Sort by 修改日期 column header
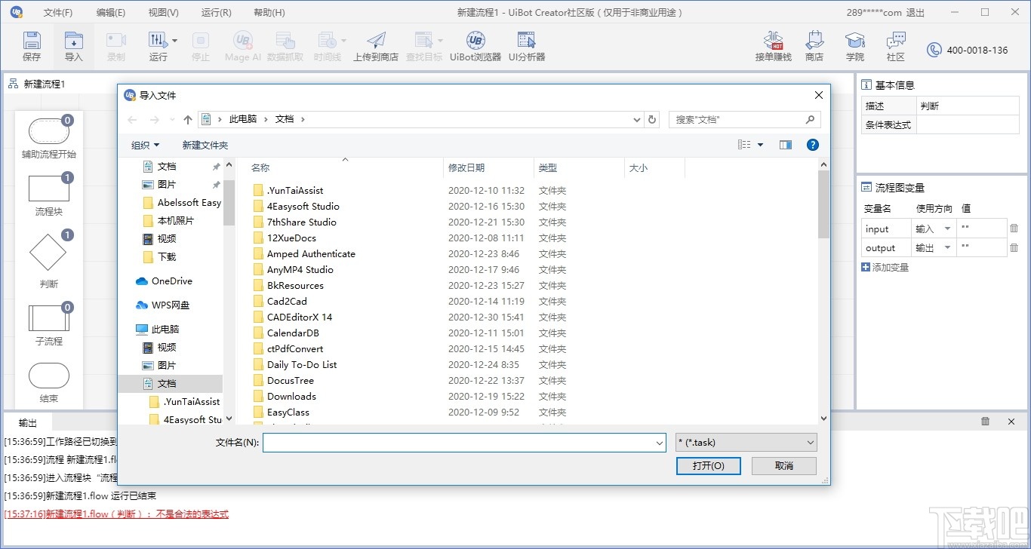Image resolution: width=1031 pixels, height=549 pixels. [466, 167]
